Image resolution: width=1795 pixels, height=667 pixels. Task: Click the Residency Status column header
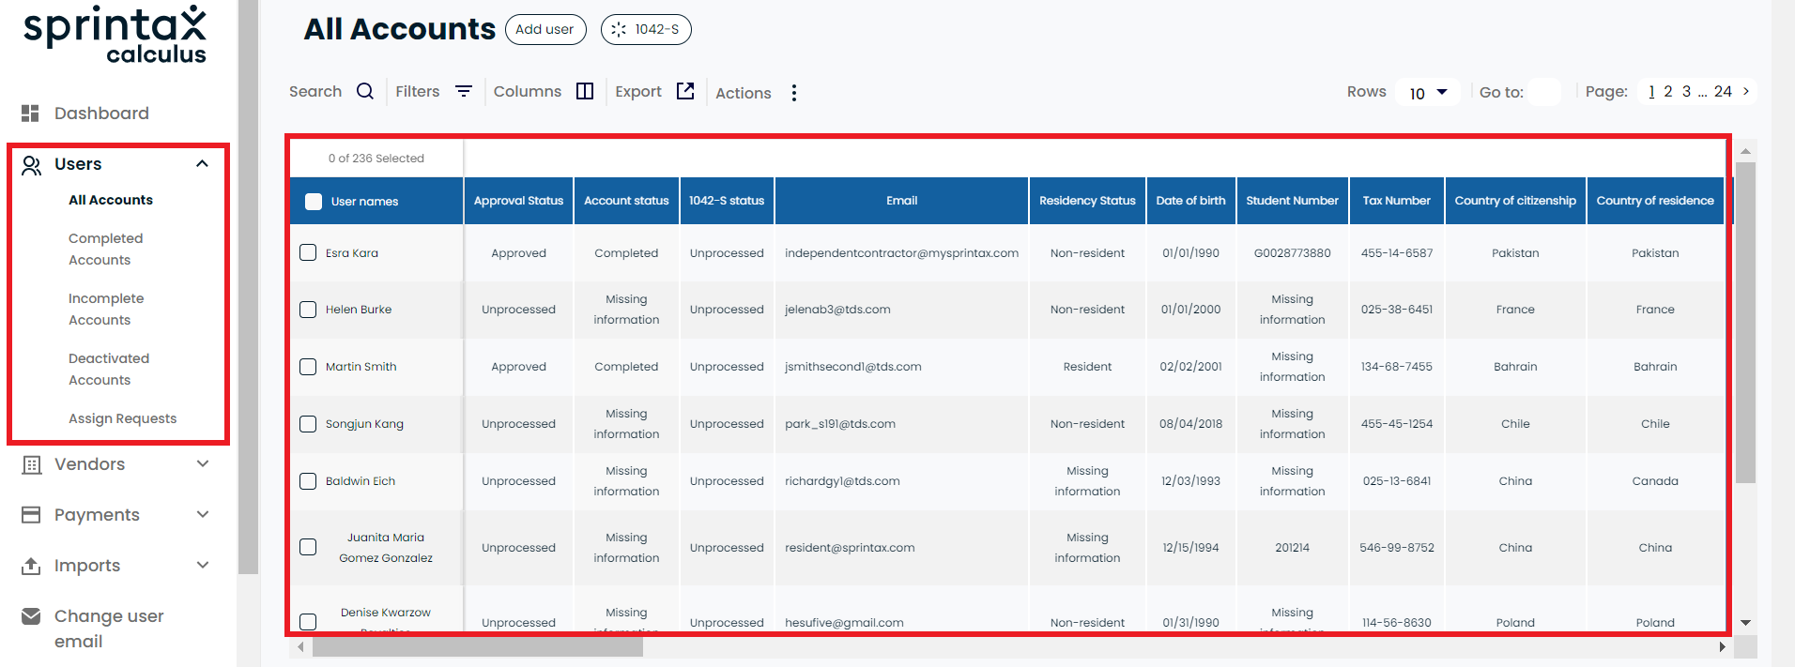[x=1088, y=201]
